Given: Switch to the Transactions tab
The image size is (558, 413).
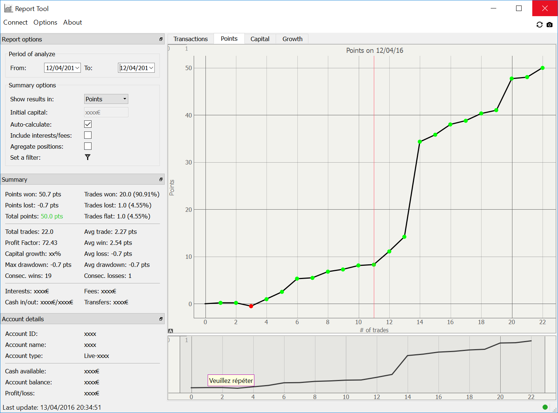Looking at the screenshot, I should [x=190, y=39].
